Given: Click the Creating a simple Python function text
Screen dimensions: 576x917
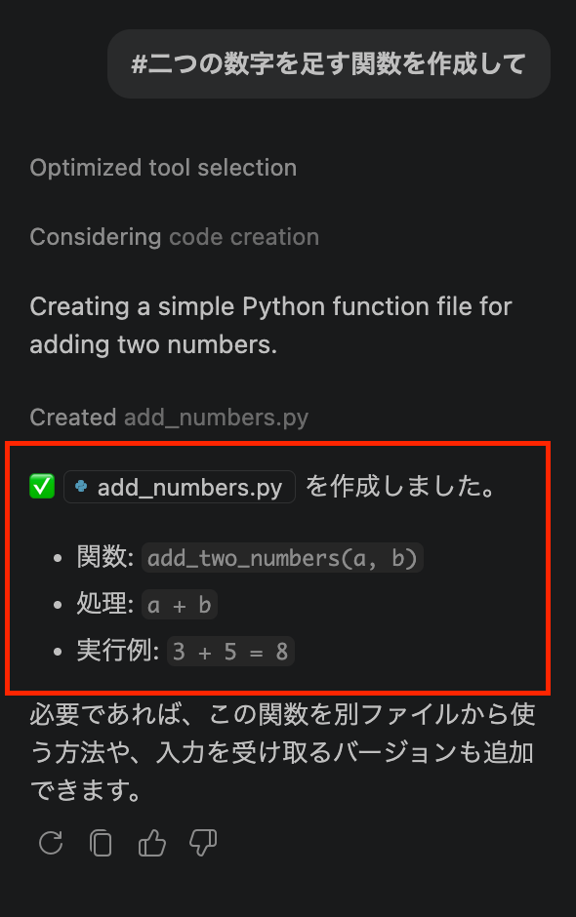Looking at the screenshot, I should coord(271,325).
